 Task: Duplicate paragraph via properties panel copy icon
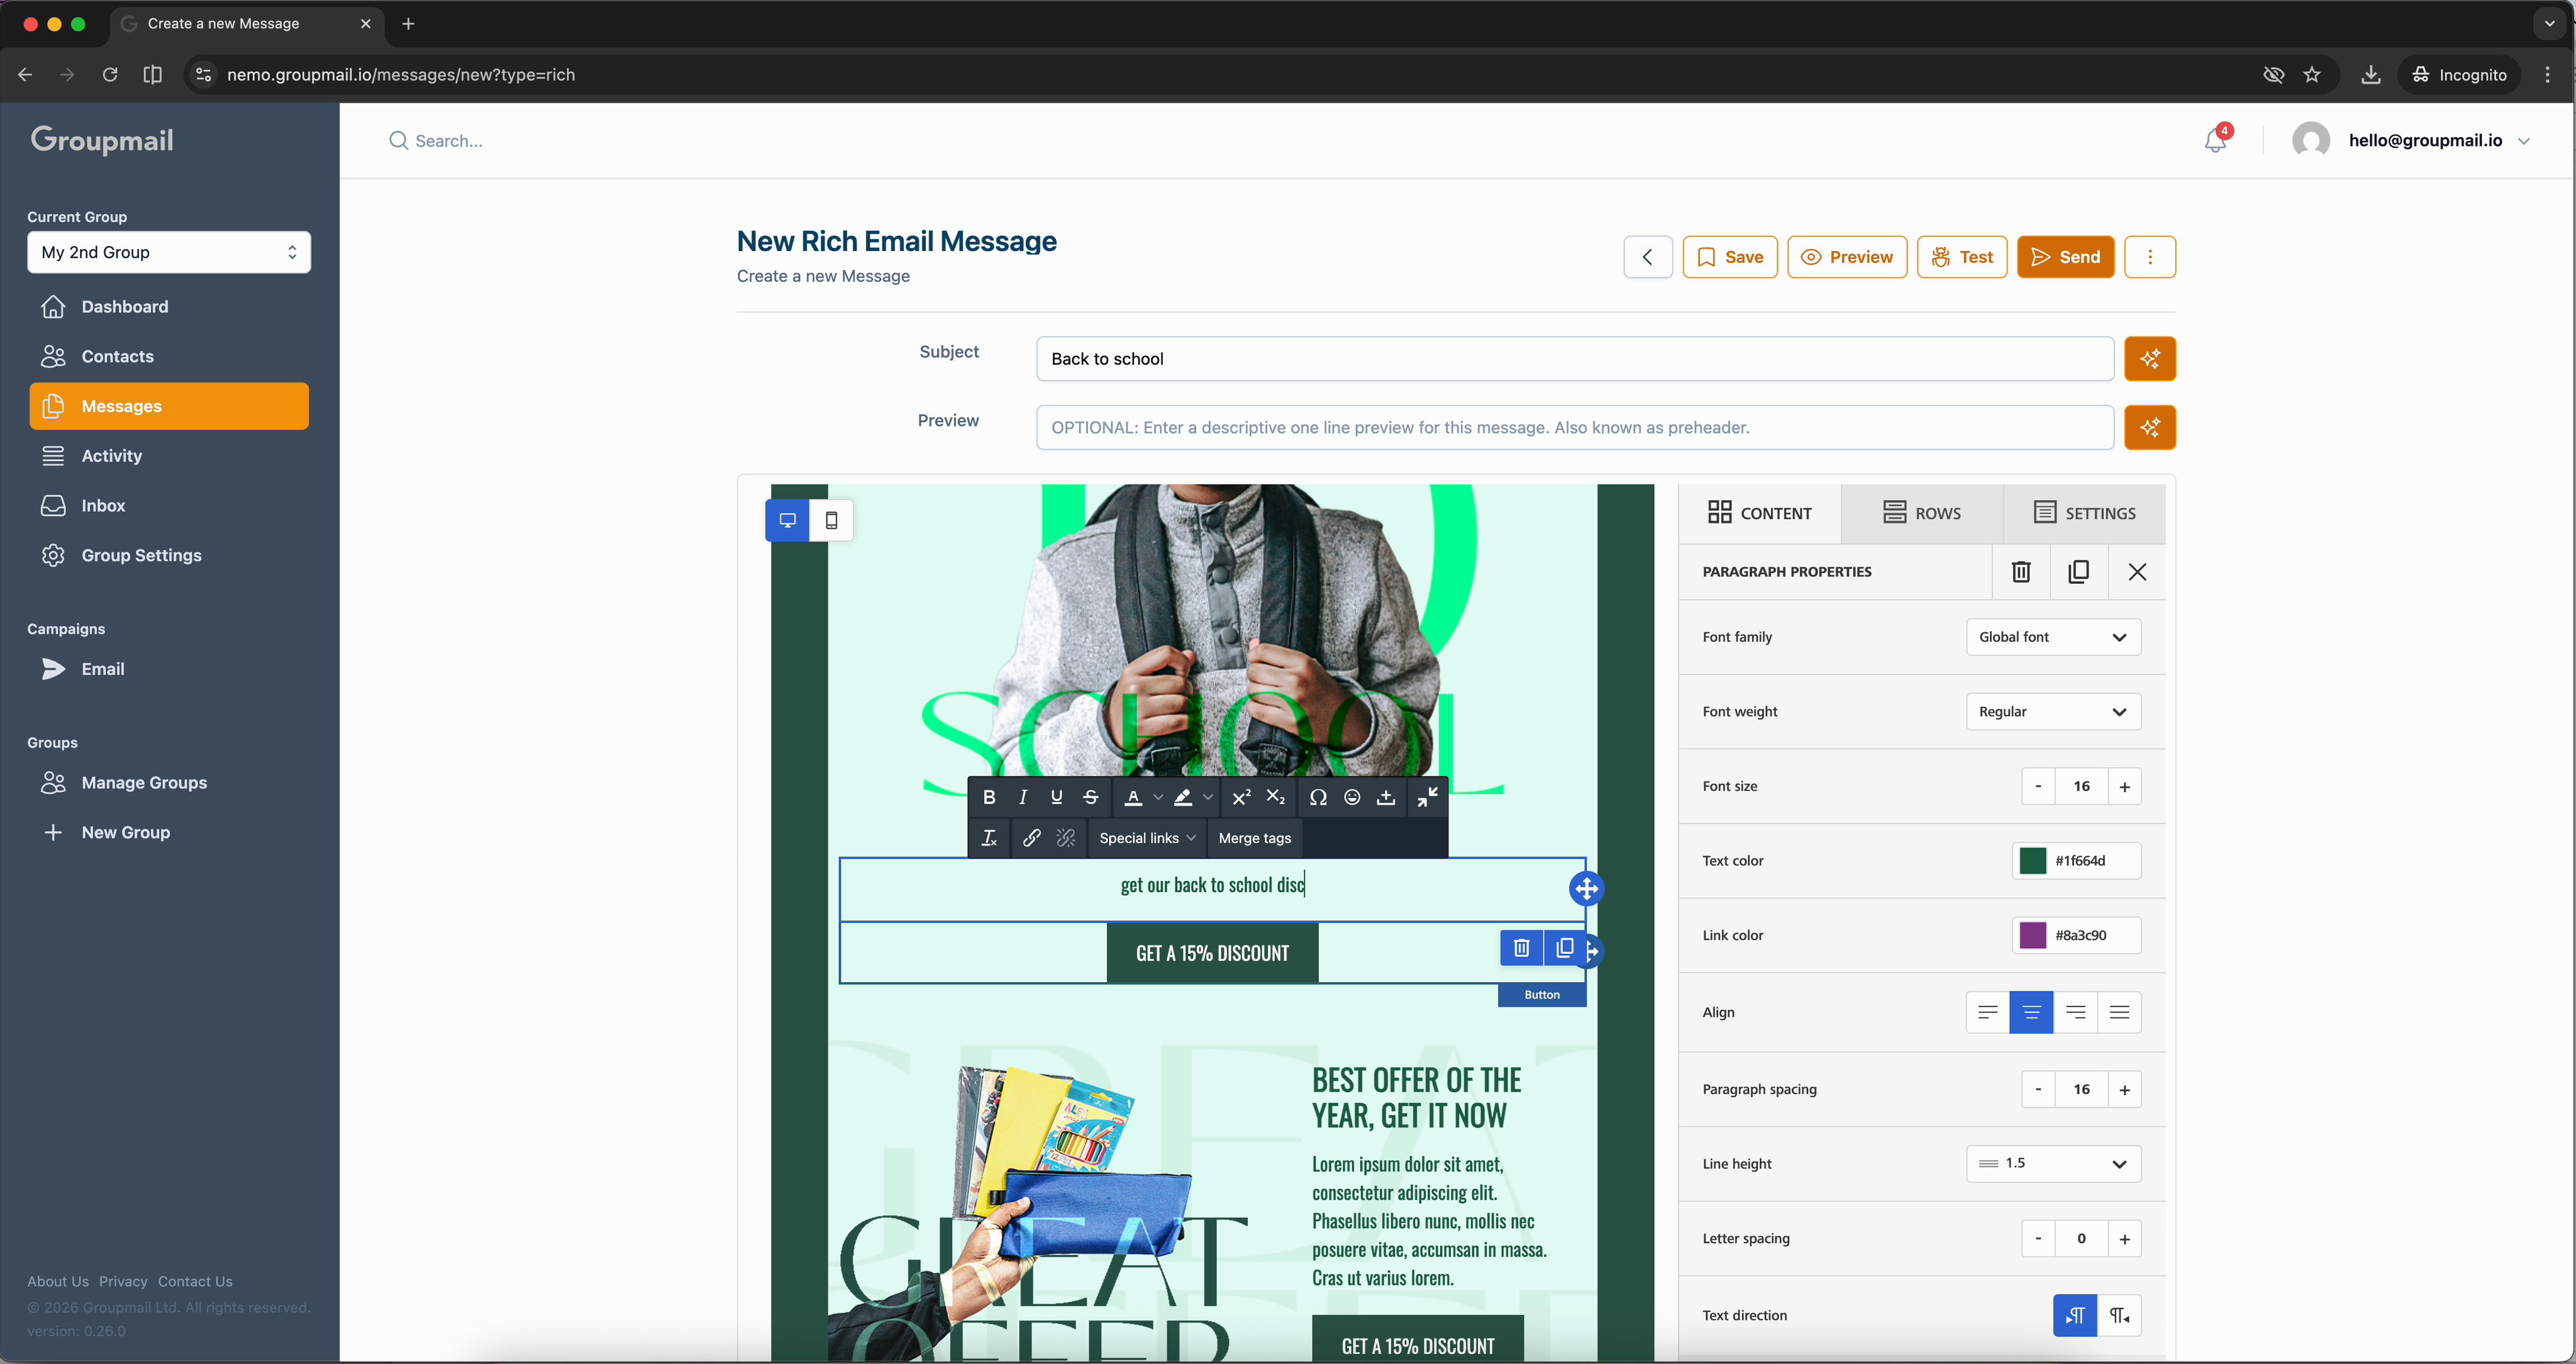click(x=2078, y=571)
